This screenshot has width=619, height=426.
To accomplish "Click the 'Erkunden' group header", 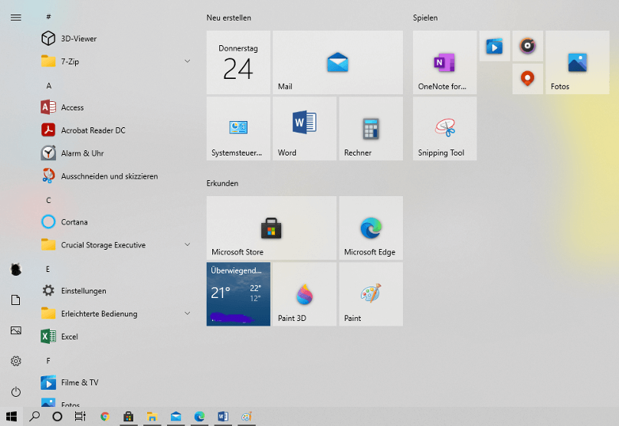I will coord(222,183).
